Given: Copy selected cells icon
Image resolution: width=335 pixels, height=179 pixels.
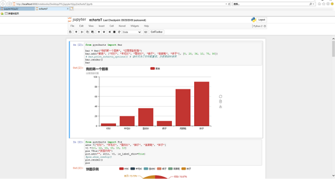Looking at the screenshot, I should (87, 32).
